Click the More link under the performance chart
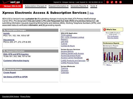 tap(109, 65)
